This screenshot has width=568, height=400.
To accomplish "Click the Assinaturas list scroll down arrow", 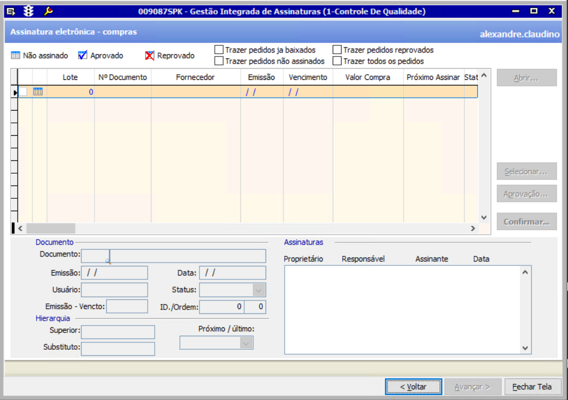I will 525,348.
